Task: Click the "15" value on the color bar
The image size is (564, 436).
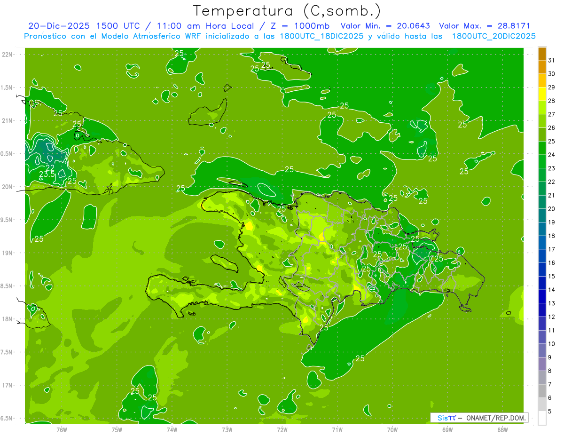Action: click(551, 276)
